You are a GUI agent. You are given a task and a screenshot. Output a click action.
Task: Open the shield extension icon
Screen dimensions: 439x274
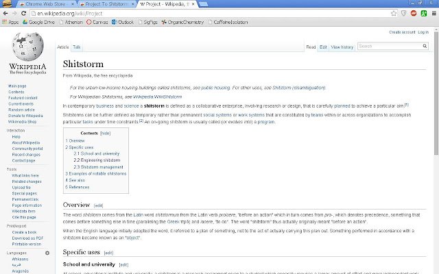(x=404, y=14)
